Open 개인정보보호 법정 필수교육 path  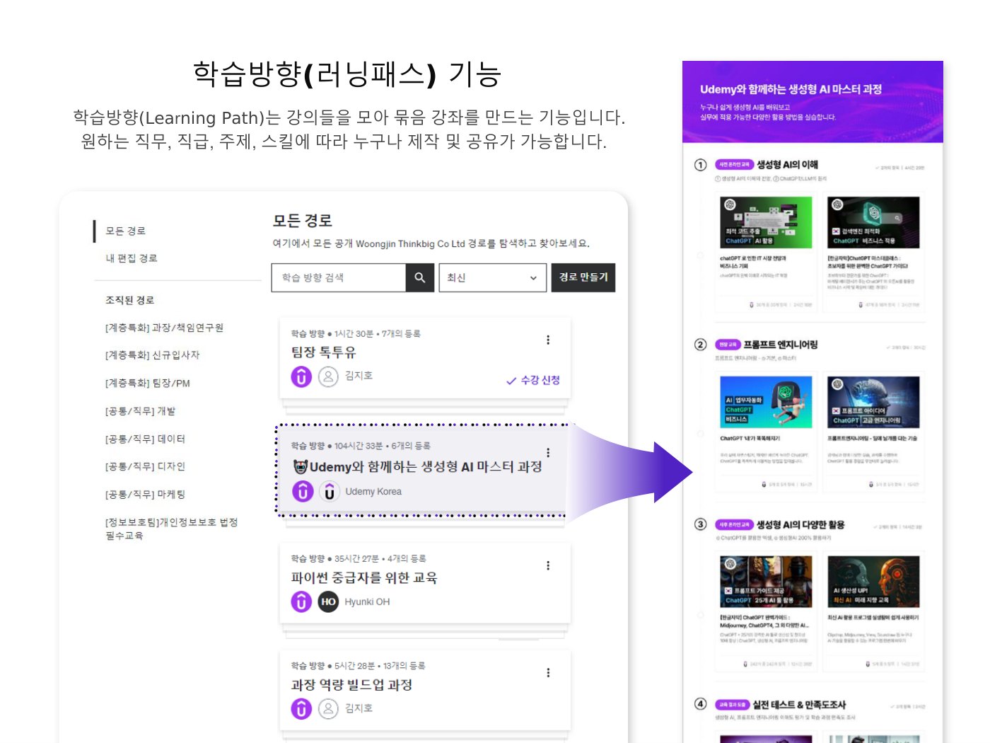coord(171,529)
